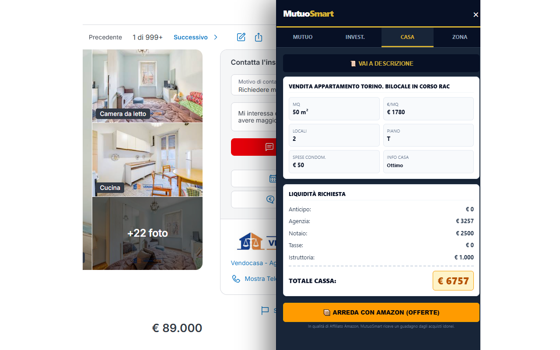
Task: Open the ZONA tab
Action: [460, 37]
